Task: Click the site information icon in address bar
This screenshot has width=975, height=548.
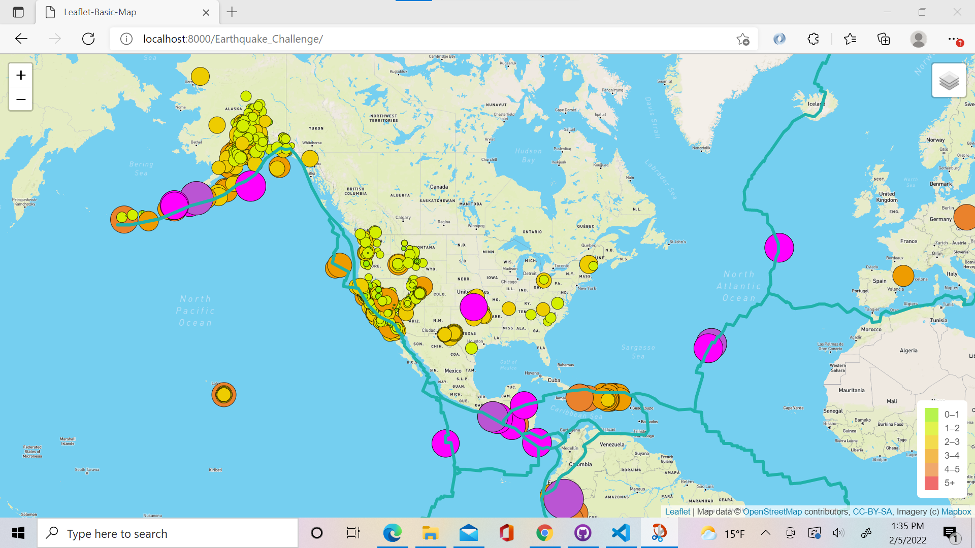Action: pyautogui.click(x=126, y=39)
